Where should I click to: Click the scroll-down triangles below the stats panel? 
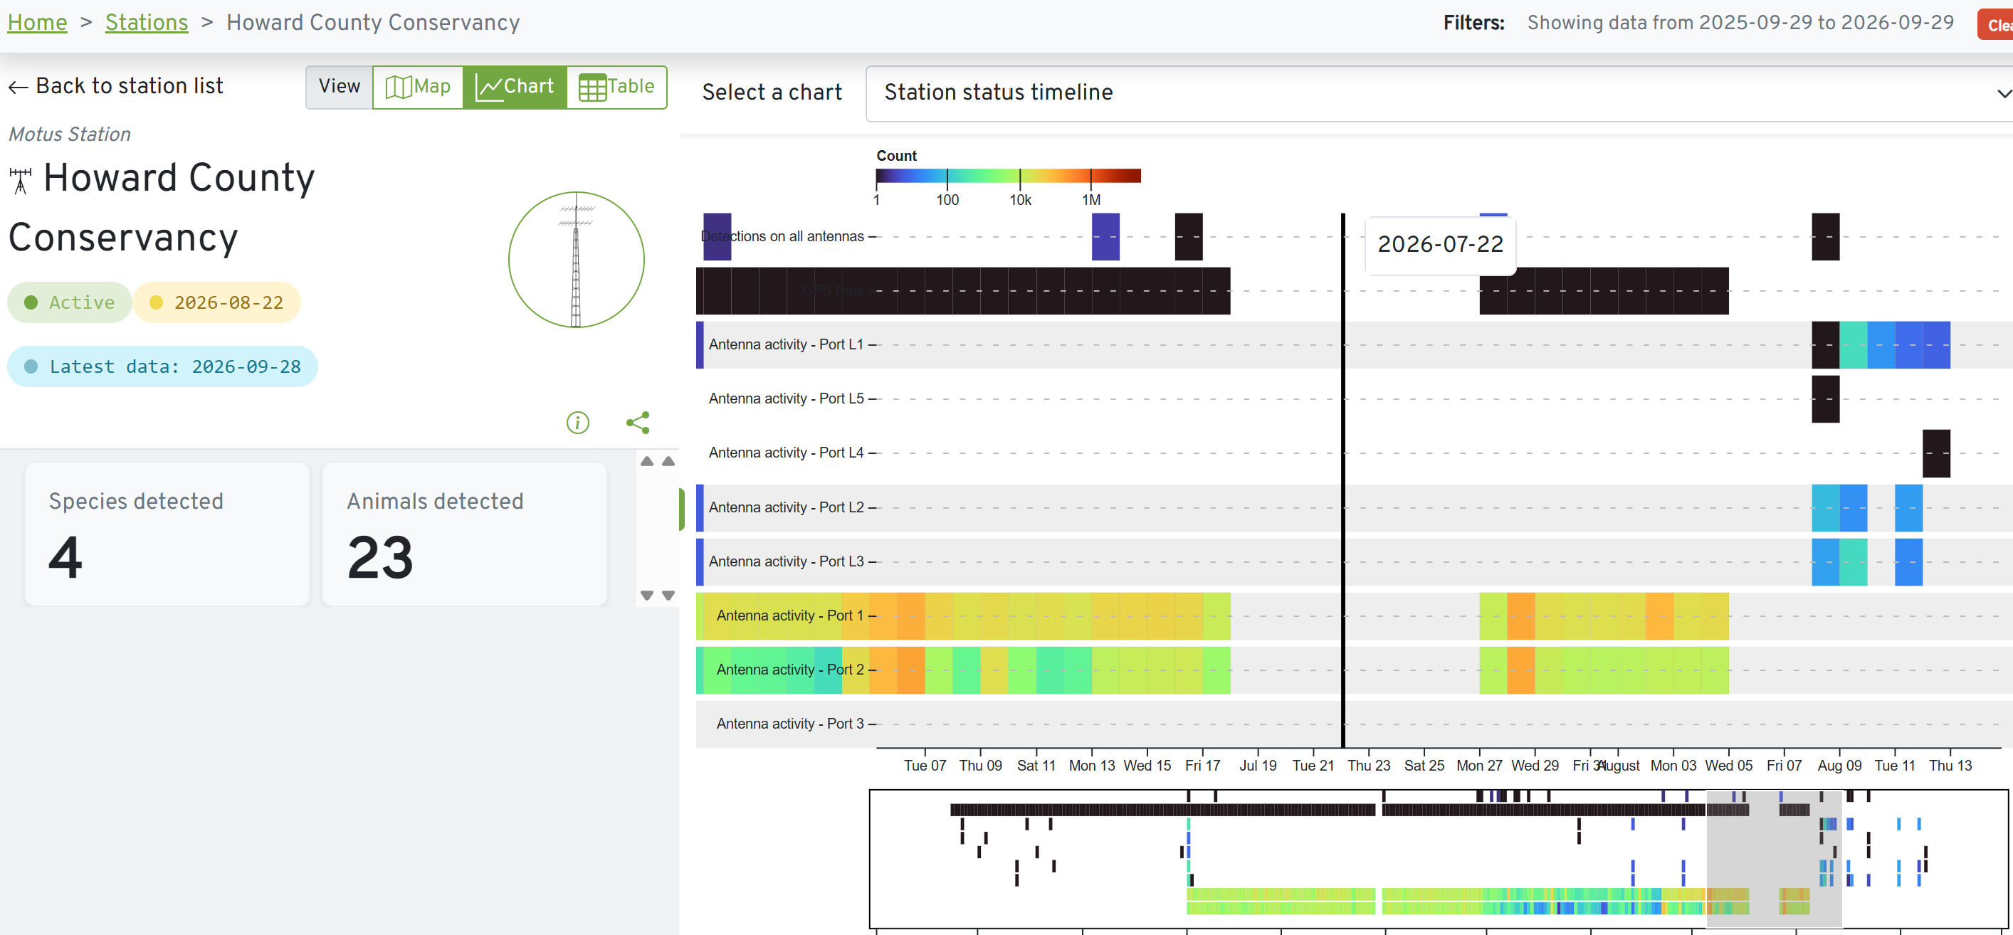click(657, 595)
